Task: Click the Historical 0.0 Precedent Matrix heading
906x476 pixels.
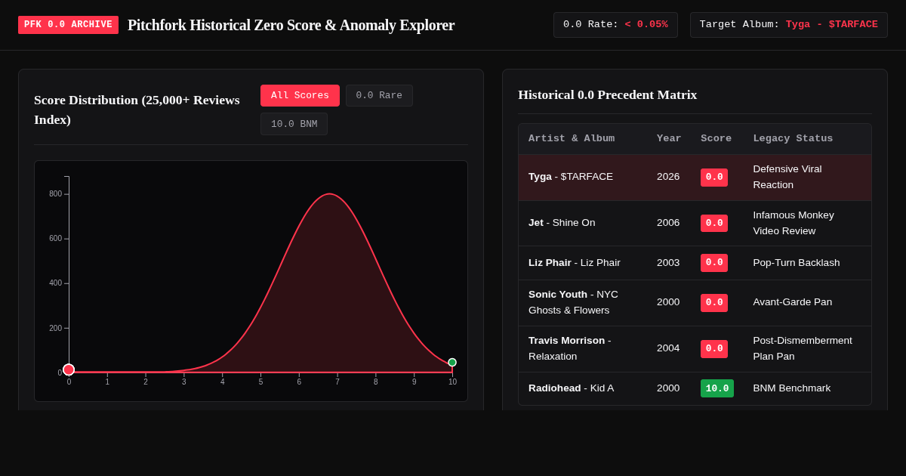Action: [607, 95]
